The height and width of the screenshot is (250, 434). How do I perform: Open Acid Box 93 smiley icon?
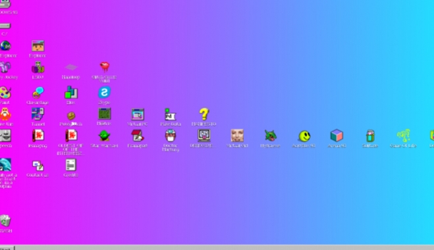point(304,136)
